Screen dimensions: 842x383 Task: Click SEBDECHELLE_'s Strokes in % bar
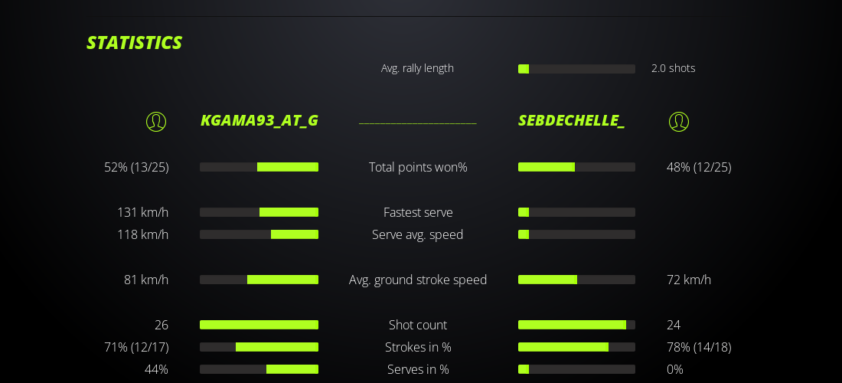(576, 347)
